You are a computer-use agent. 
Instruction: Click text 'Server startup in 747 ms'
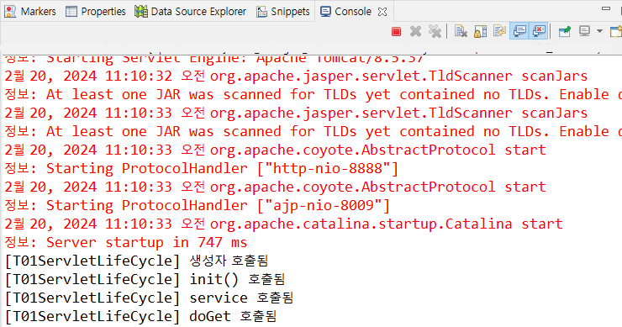[x=147, y=242]
